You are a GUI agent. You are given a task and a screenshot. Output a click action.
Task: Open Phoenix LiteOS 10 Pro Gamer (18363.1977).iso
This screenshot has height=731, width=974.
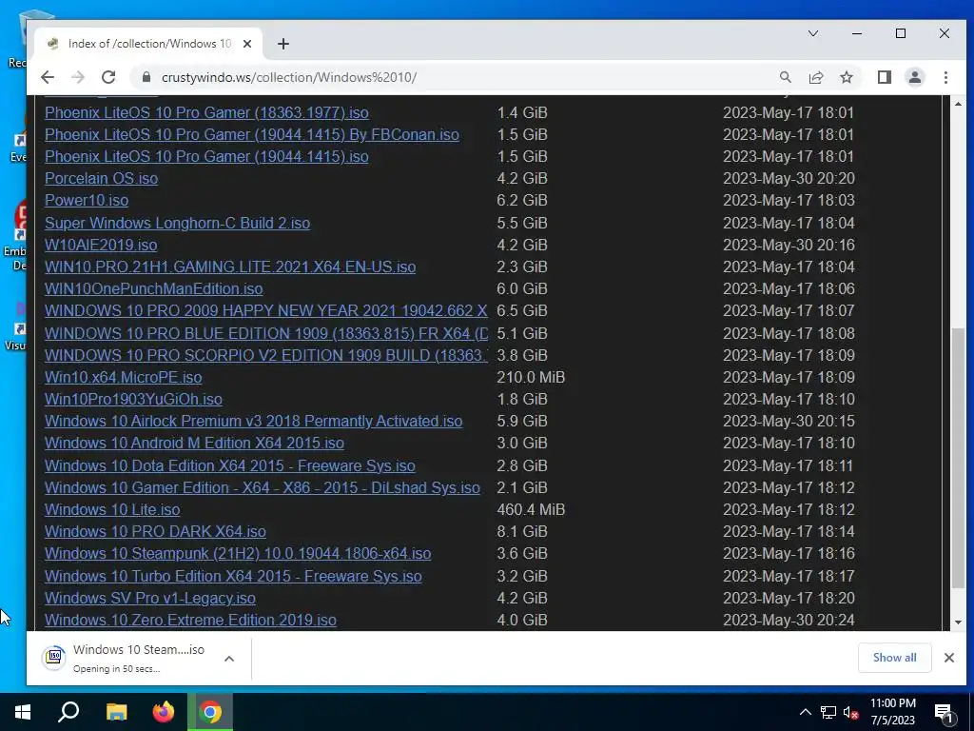click(206, 112)
